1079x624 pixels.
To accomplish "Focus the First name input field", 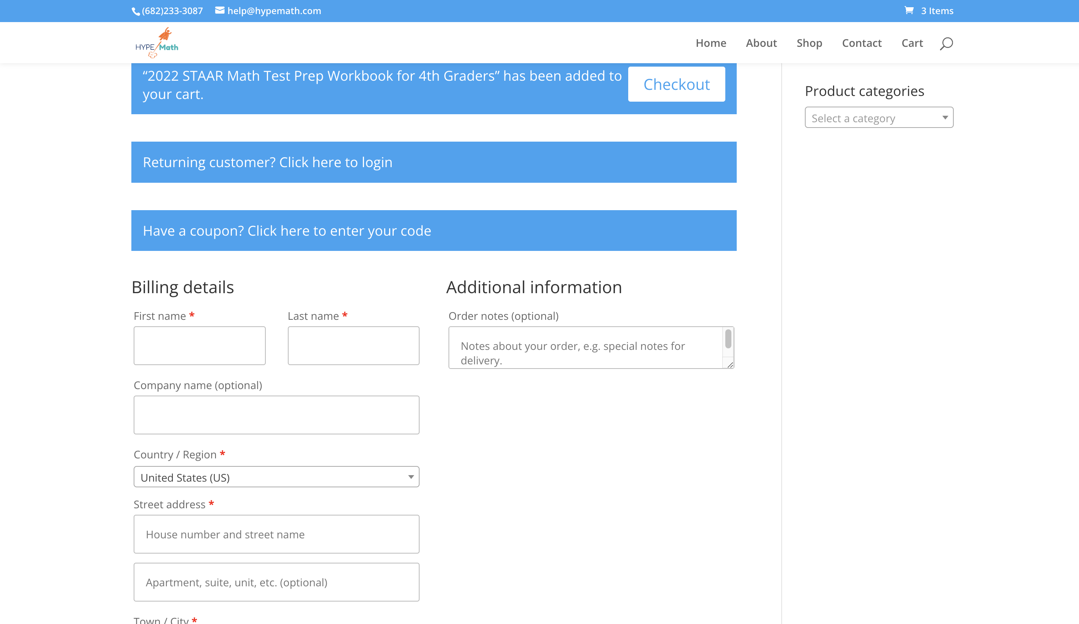I will [x=200, y=346].
